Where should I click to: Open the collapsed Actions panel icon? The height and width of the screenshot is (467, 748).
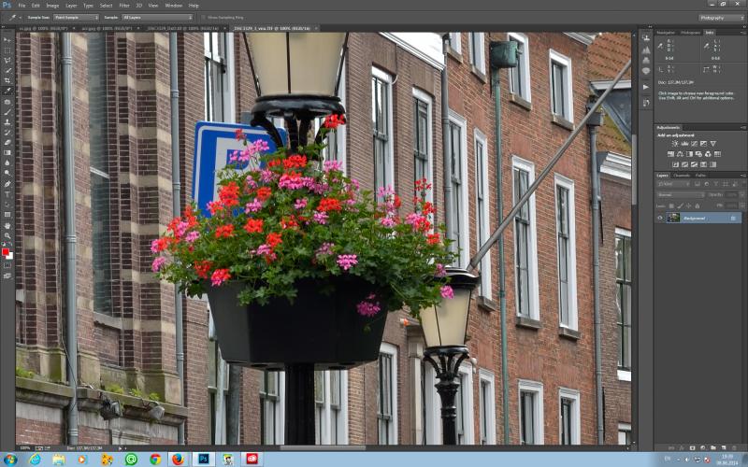coord(646,87)
